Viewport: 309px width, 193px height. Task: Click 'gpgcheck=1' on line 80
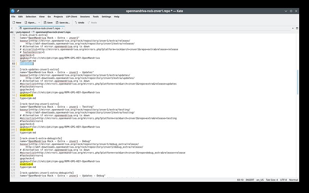(27, 55)
